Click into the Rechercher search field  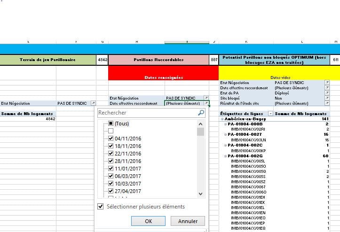146,113
